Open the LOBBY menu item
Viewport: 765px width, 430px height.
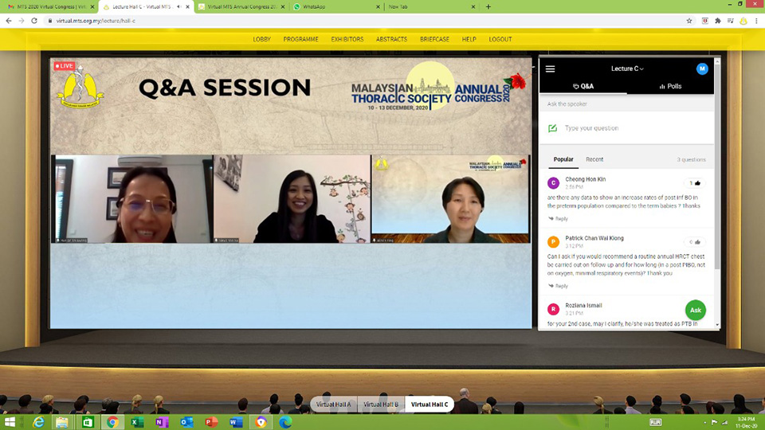click(261, 39)
